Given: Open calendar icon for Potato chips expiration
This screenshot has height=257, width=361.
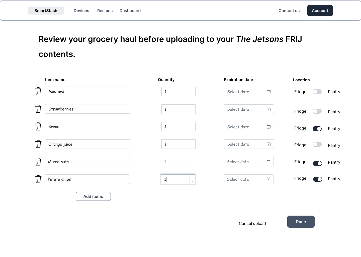Looking at the screenshot, I should click(x=268, y=179).
